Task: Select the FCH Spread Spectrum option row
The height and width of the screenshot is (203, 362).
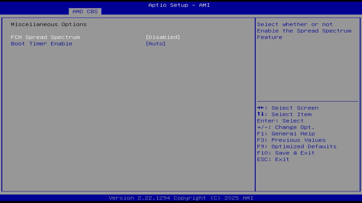Action: (45, 37)
